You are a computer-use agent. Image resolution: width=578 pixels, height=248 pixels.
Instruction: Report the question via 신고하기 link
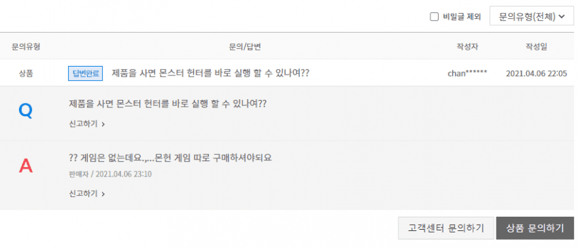84,124
